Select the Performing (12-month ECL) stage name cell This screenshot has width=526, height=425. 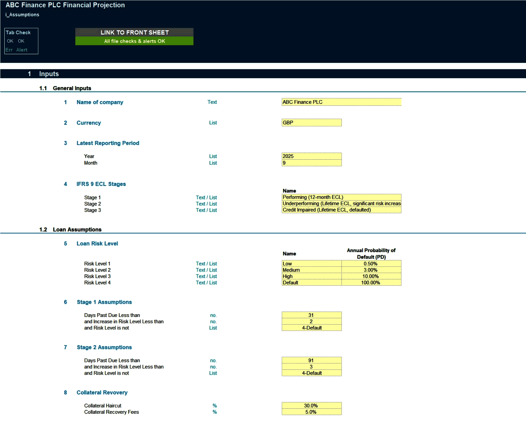[x=341, y=197]
